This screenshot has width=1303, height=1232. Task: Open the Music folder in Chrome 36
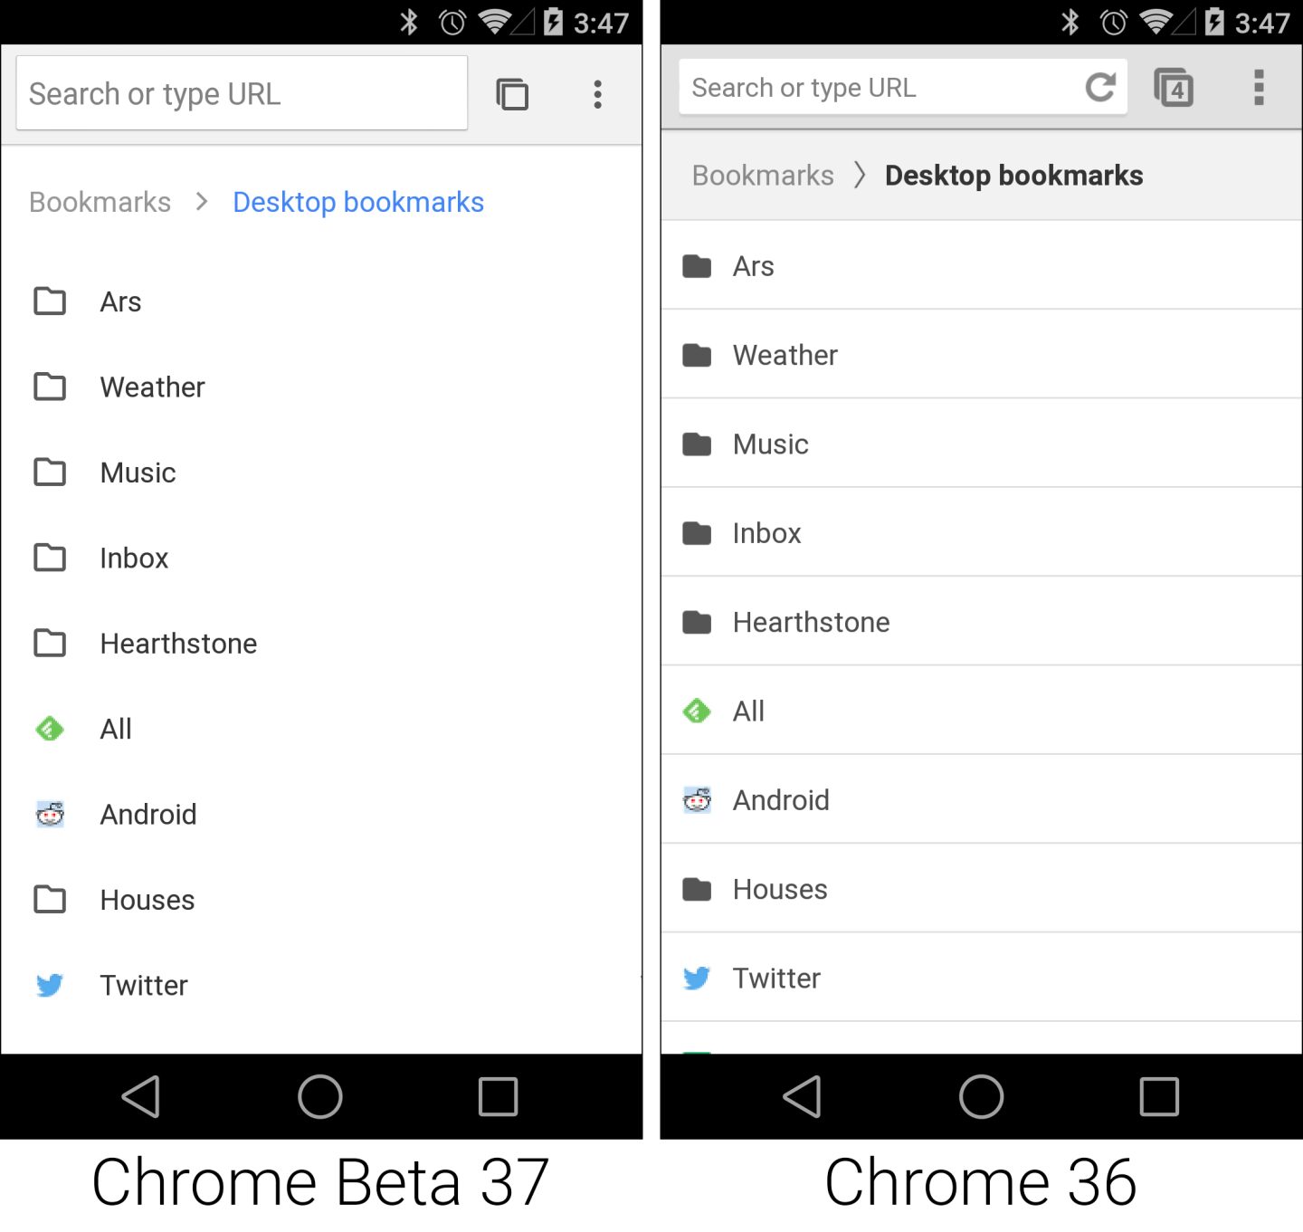770,444
